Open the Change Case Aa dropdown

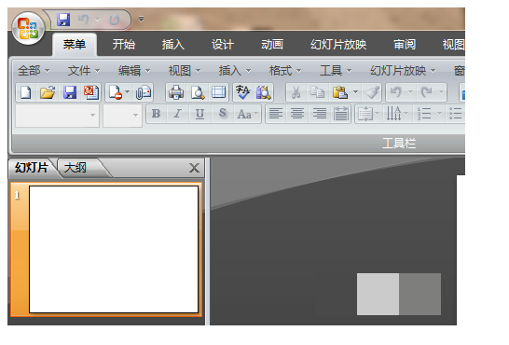point(247,114)
